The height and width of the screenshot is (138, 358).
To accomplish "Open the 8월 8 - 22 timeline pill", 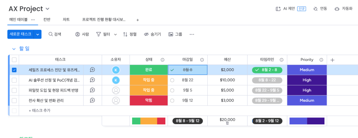I will coord(267,80).
